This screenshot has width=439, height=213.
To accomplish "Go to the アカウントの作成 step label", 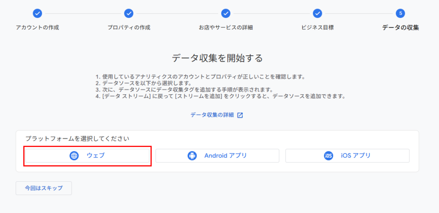I will pyautogui.click(x=37, y=28).
